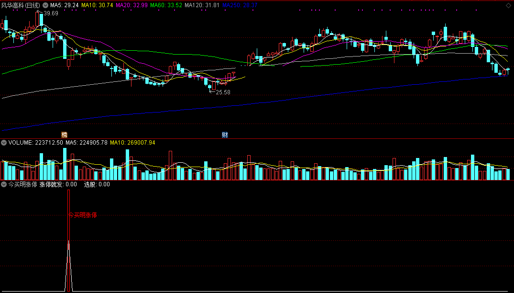The height and width of the screenshot is (293, 514).
Task: Click the 选股: 0.00 indicator value
Action: pos(97,184)
